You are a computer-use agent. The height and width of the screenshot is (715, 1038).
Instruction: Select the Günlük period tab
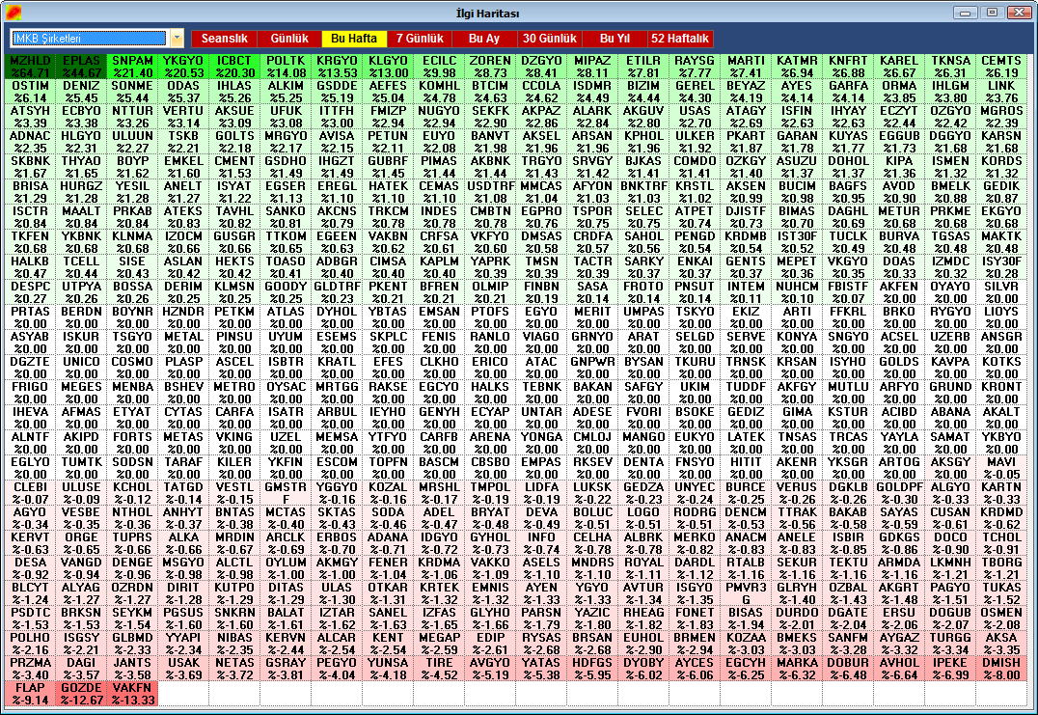pyautogui.click(x=289, y=39)
